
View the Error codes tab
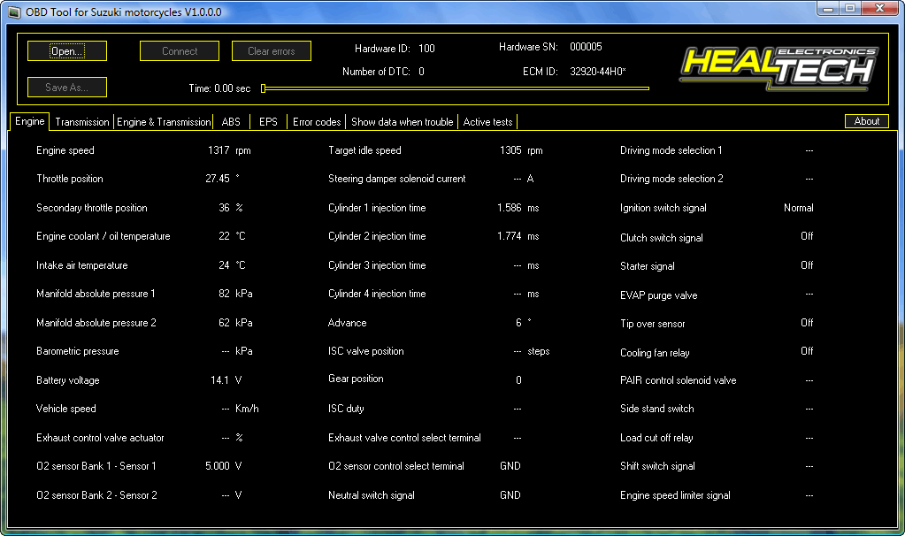316,122
